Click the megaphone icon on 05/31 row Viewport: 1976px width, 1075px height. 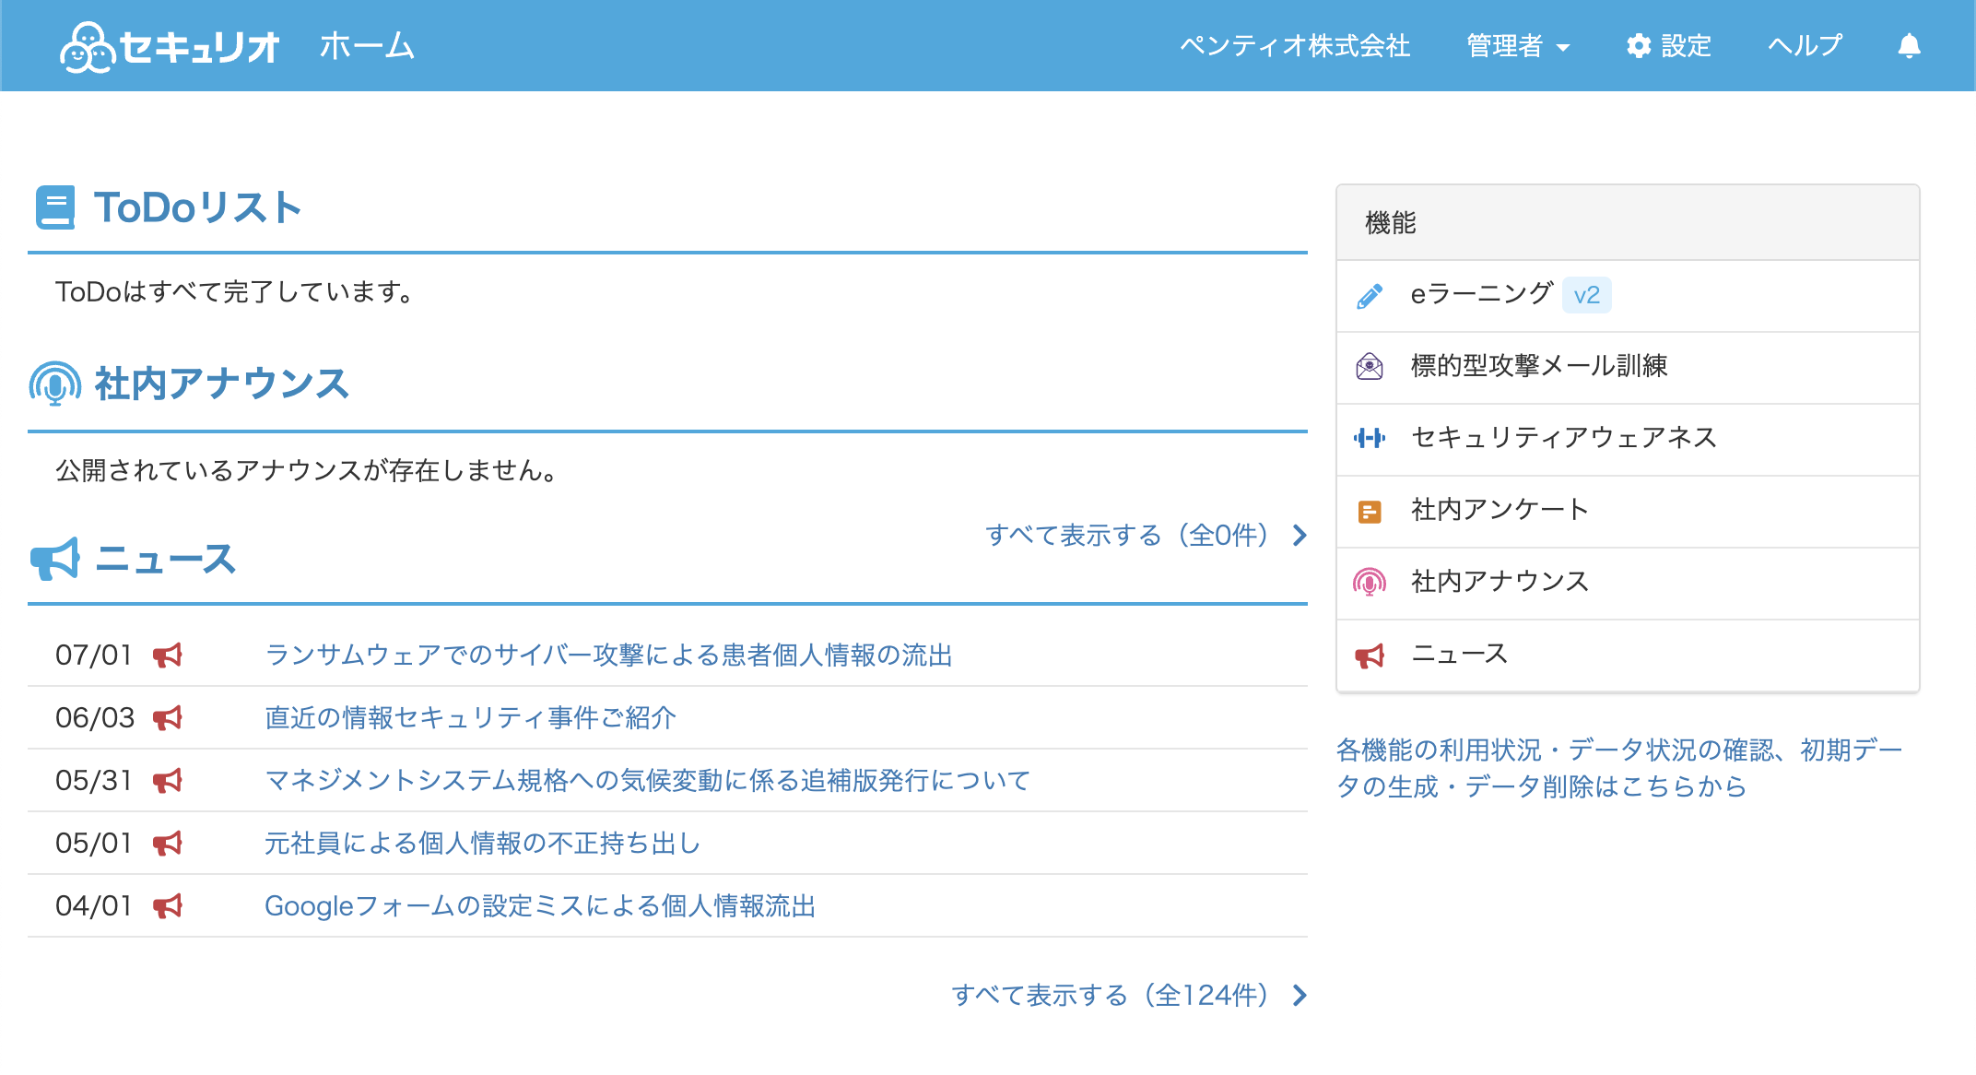(168, 781)
